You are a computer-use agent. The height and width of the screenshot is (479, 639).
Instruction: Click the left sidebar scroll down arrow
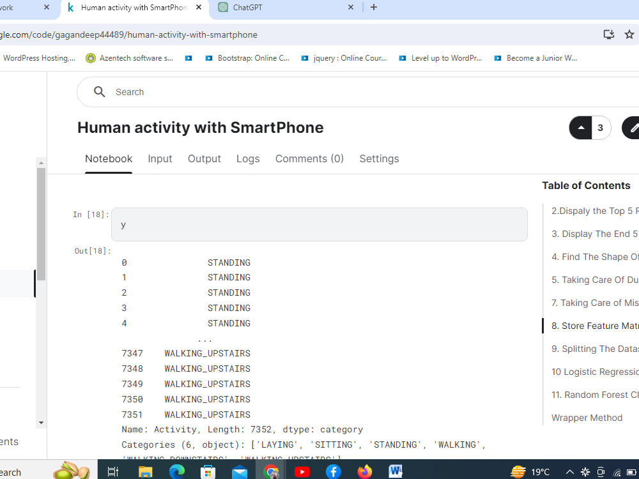coord(41,423)
